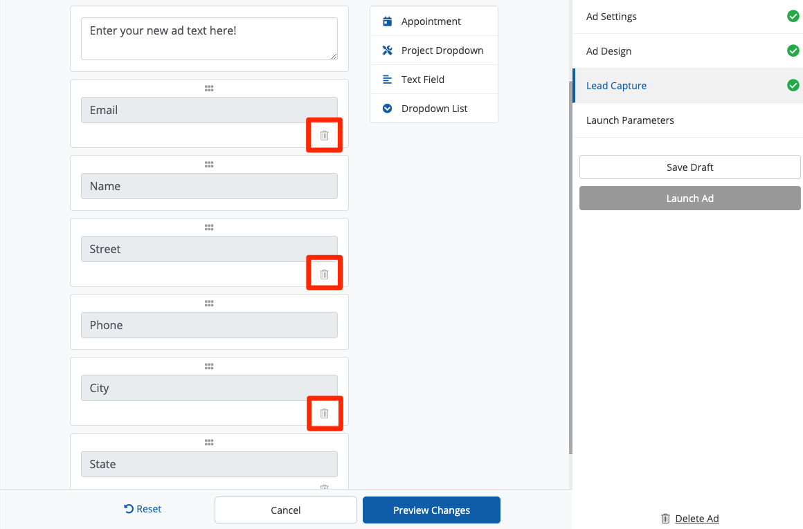
Task: Open the Ad Settings step
Action: (611, 17)
